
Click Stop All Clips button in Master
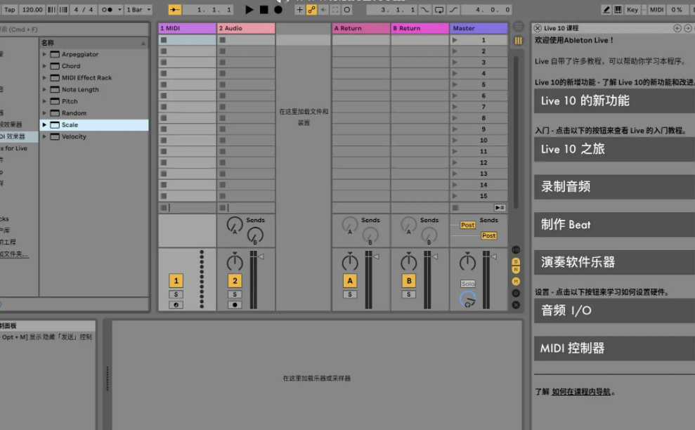455,207
